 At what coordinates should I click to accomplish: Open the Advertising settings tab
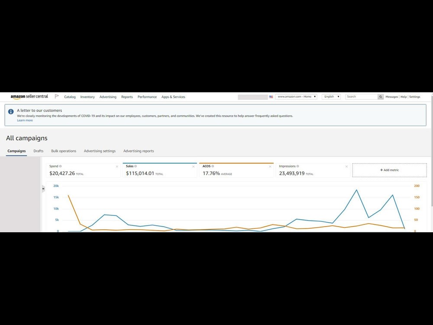(x=100, y=151)
